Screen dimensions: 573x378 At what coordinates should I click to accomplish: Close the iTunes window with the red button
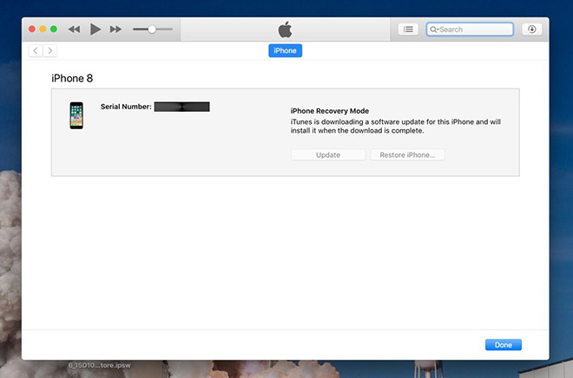point(32,29)
